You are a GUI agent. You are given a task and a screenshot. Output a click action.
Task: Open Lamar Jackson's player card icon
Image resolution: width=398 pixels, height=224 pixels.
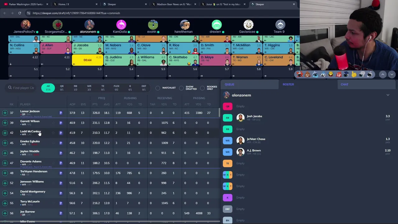coord(61,113)
